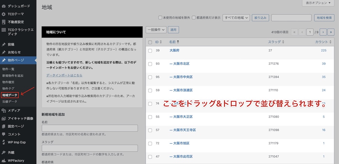Click the WP Imp Exp icon
This screenshot has height=164, width=339.
3,142
